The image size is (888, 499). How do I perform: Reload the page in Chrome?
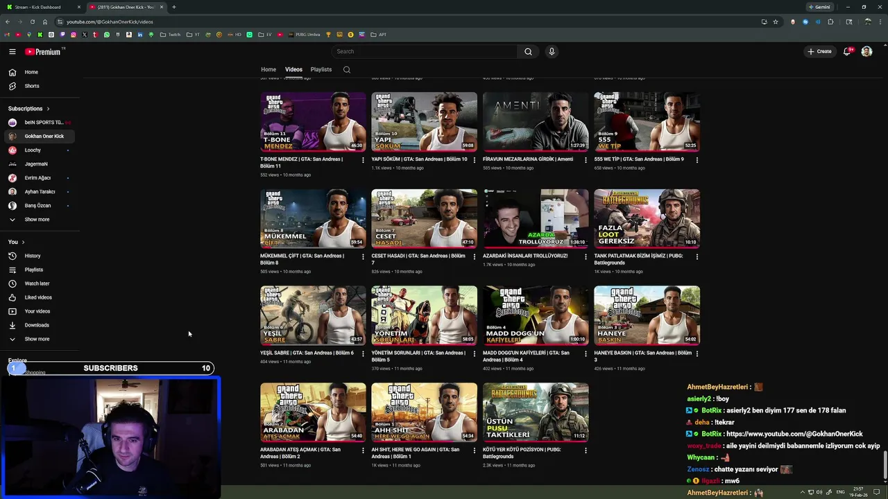pyautogui.click(x=32, y=21)
